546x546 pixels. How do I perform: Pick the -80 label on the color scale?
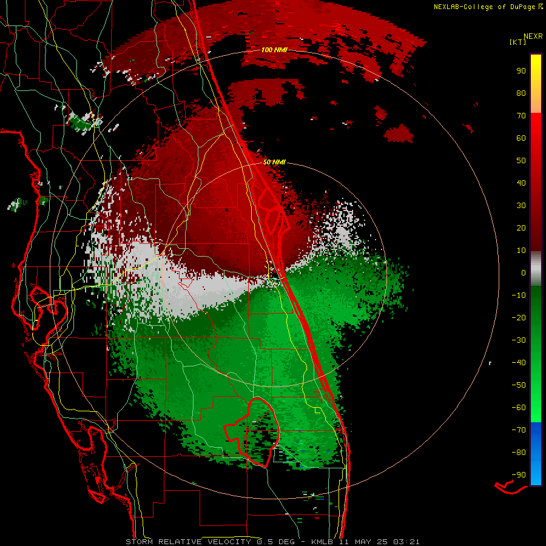click(519, 453)
